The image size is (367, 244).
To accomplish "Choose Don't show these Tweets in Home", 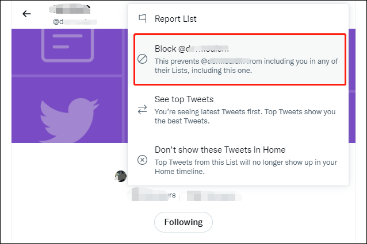I will tap(238, 160).
